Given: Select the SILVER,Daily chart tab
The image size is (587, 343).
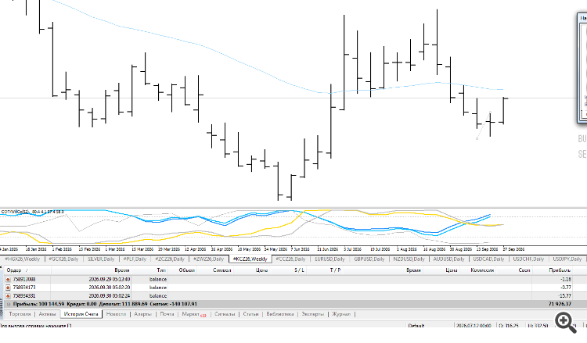Looking at the screenshot, I should (x=101, y=259).
